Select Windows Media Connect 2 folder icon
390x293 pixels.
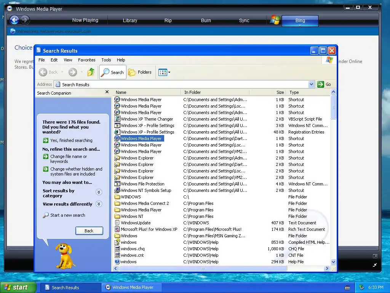[117, 203]
